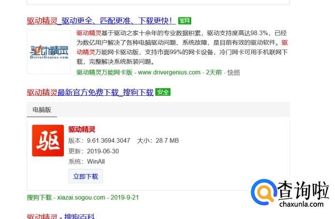The height and width of the screenshot is (219, 335).
Task: Click the green 官网 badge
Action: (x=184, y=21)
